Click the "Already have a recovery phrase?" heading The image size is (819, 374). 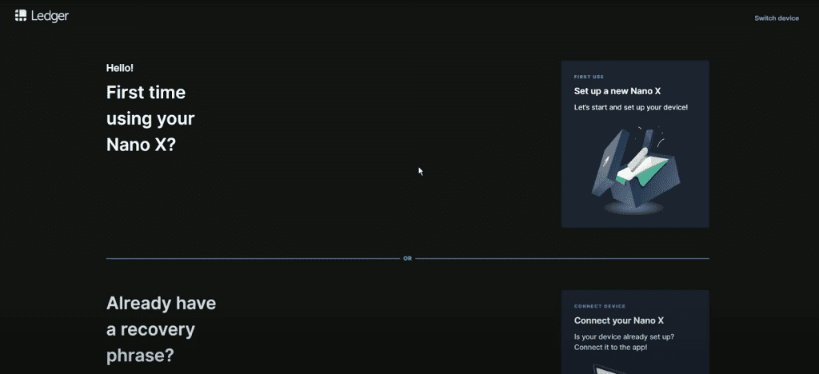(161, 330)
